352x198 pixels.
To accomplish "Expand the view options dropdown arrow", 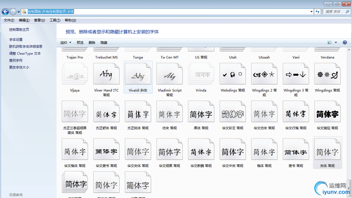I will coord(336,42).
